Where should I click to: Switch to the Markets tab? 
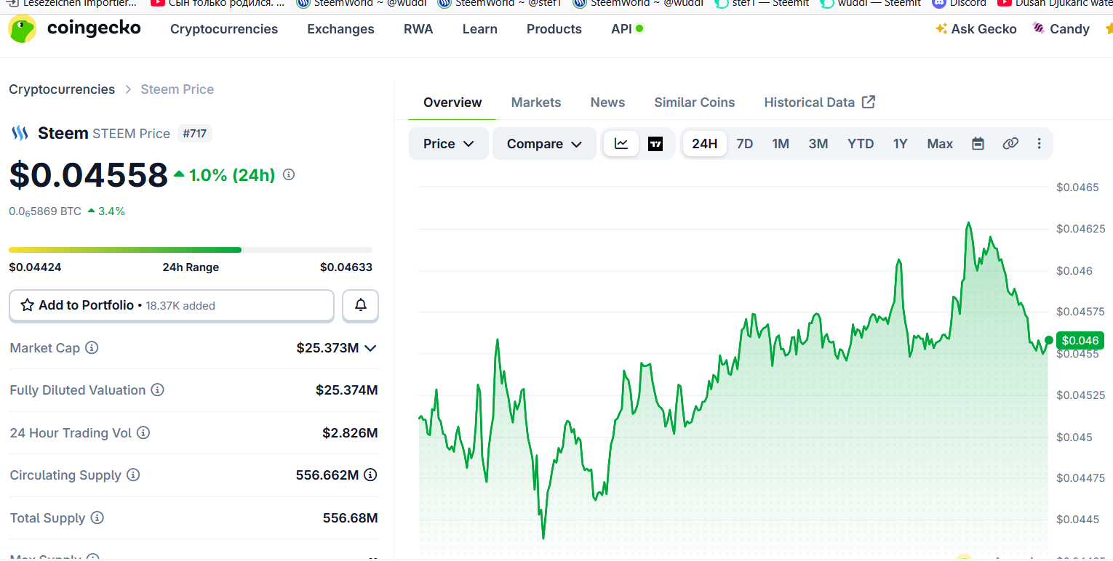tap(536, 102)
